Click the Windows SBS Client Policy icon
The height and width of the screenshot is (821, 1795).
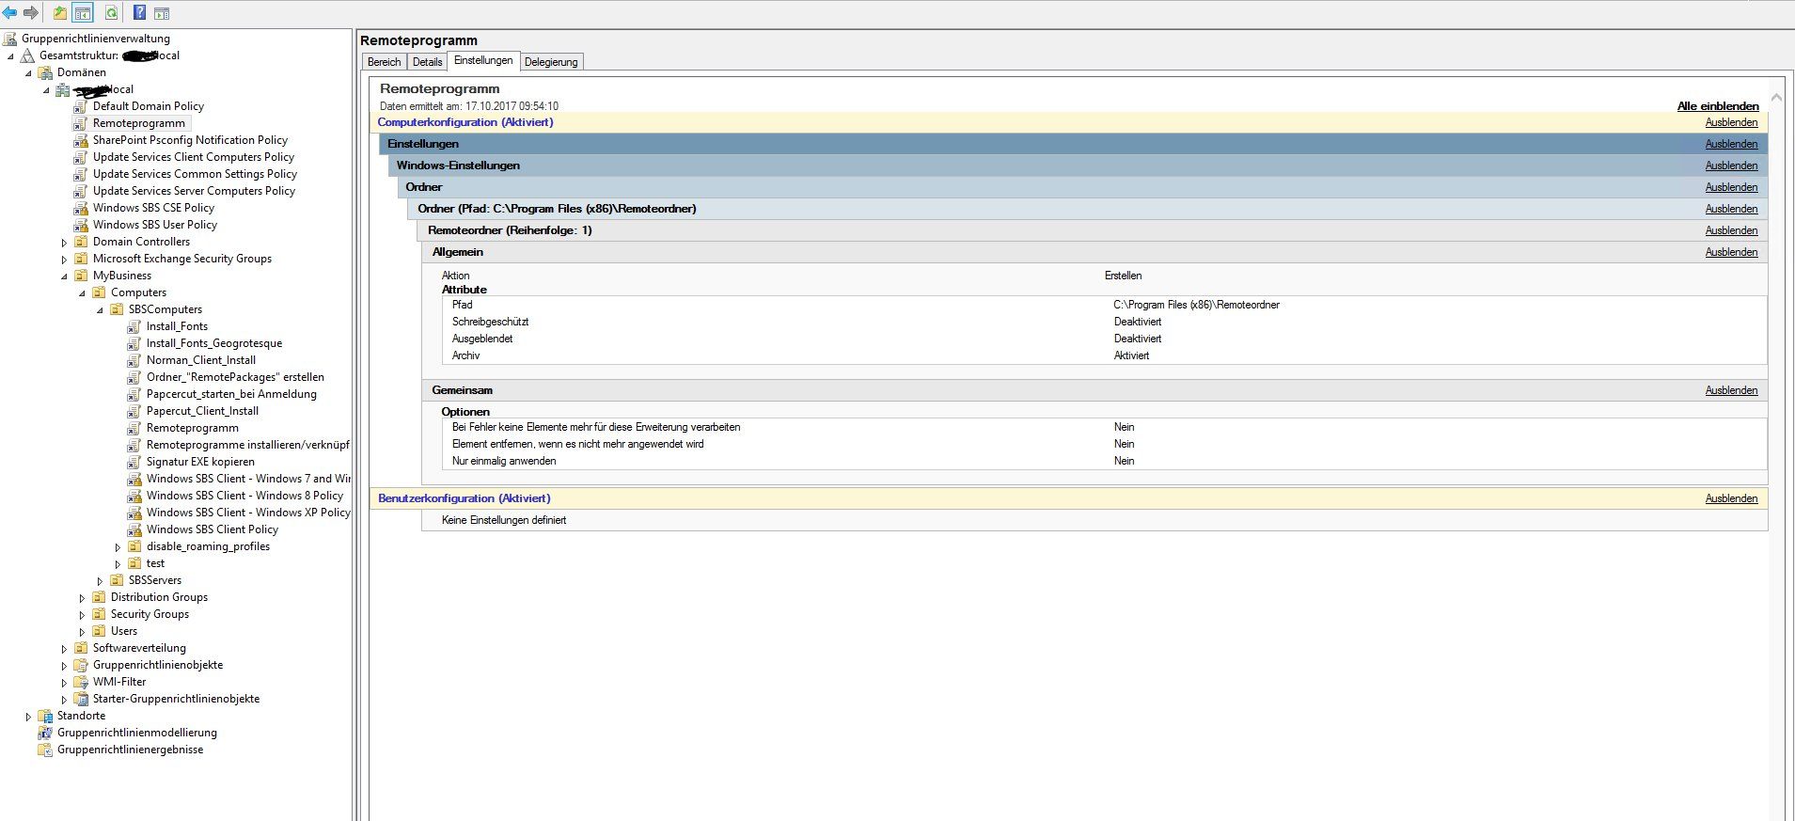(134, 529)
